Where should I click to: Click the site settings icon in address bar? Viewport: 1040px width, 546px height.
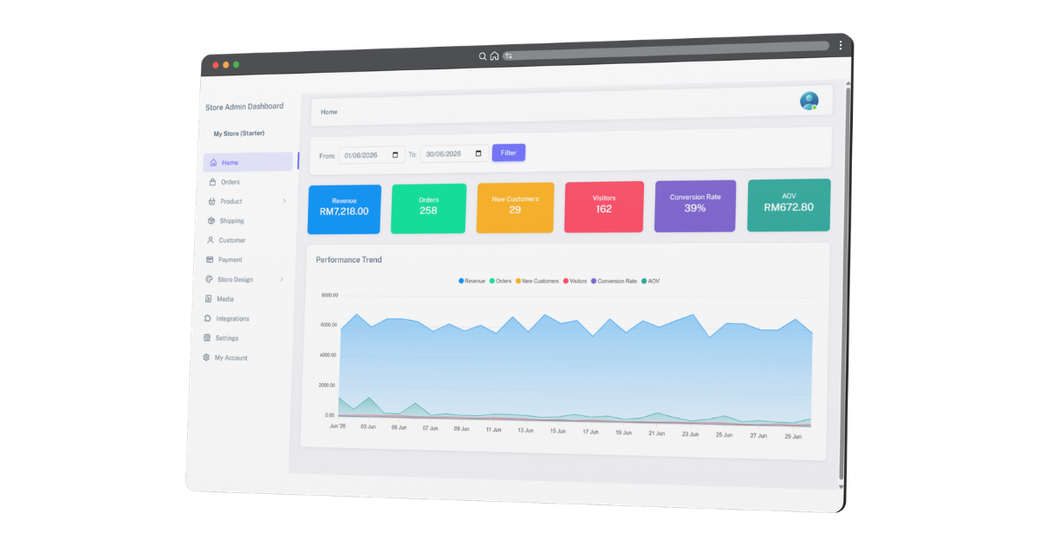tap(509, 56)
